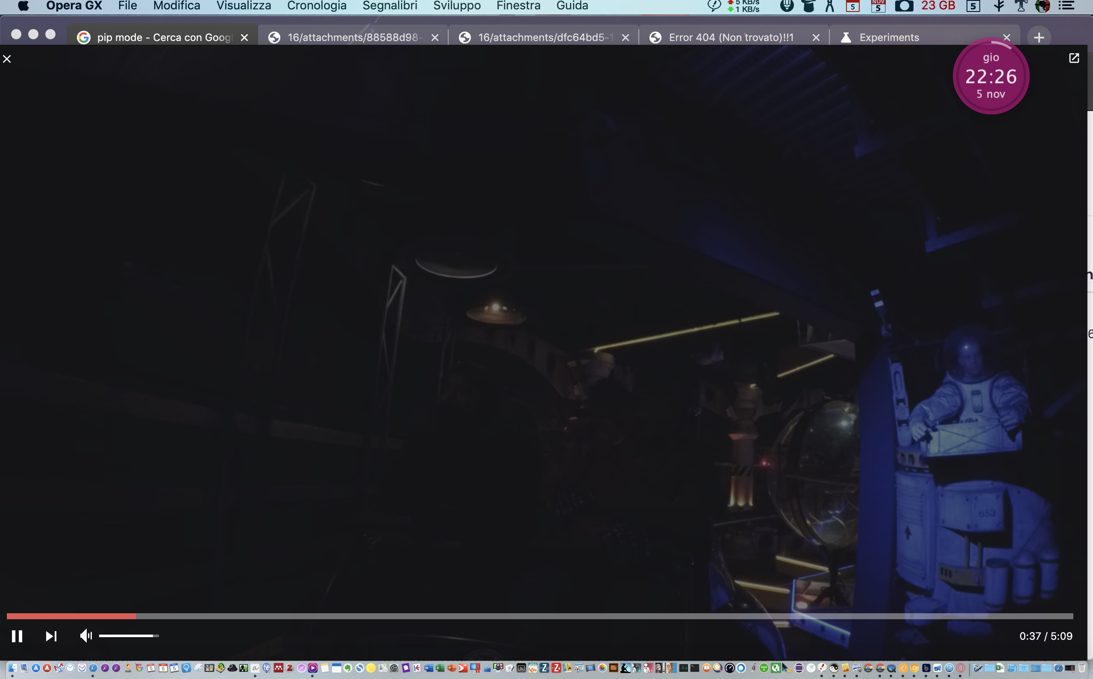The image size is (1093, 679).
Task: Open Evernote from the Dock
Action: click(348, 668)
